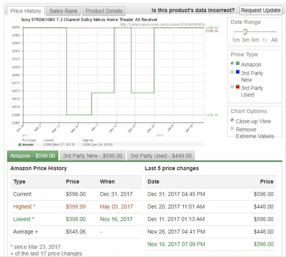The image size is (286, 257).
Task: Click the Current price $598.00 cell
Action: coord(76,194)
